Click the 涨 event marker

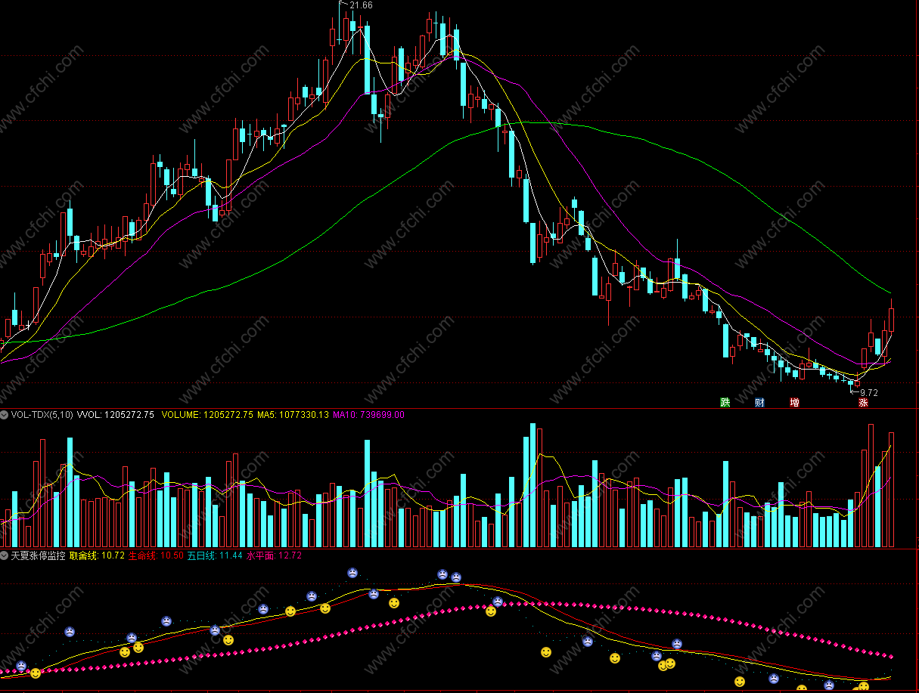click(x=863, y=403)
